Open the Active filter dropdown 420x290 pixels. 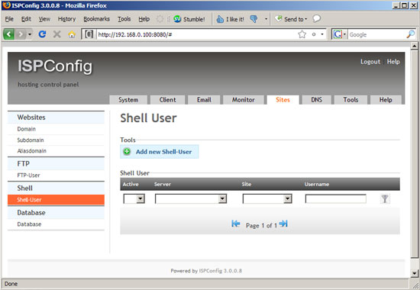point(134,198)
